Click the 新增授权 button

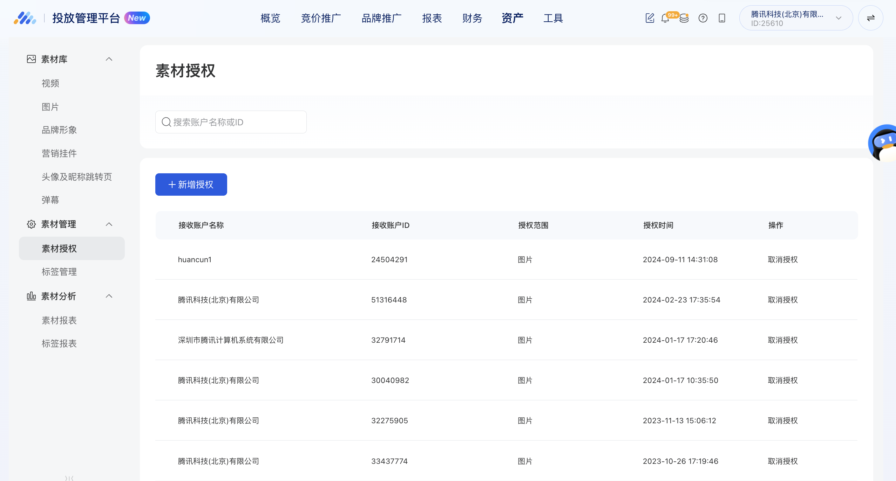tap(191, 184)
